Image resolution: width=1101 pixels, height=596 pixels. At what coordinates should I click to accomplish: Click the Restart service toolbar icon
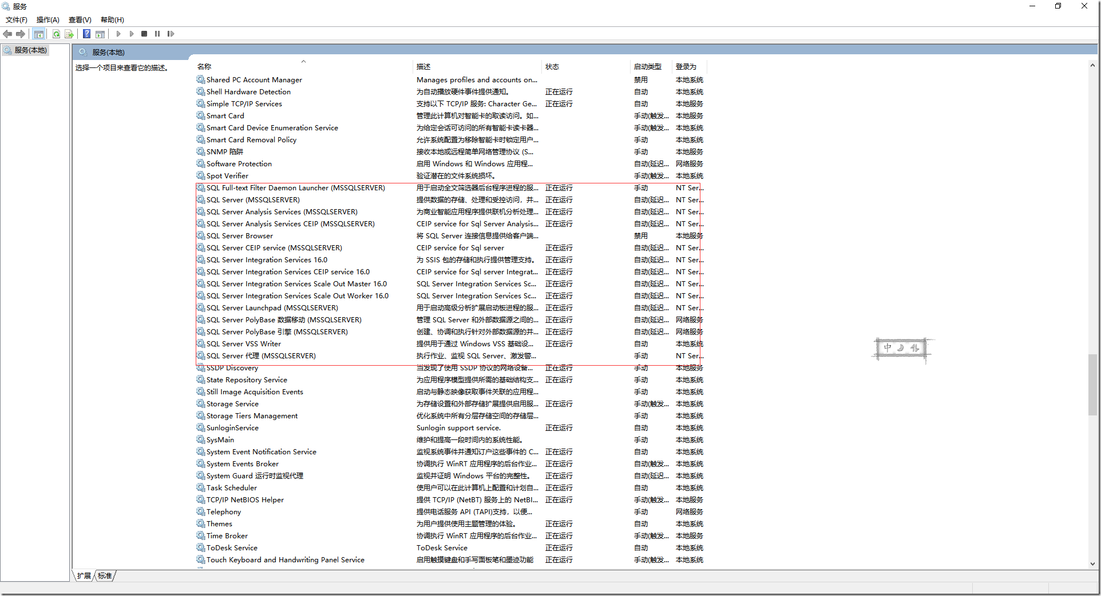click(x=171, y=34)
